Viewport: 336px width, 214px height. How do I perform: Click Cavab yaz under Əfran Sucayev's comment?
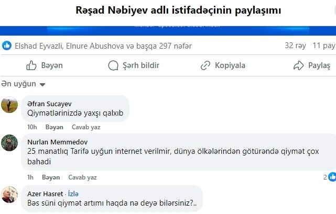(86, 127)
